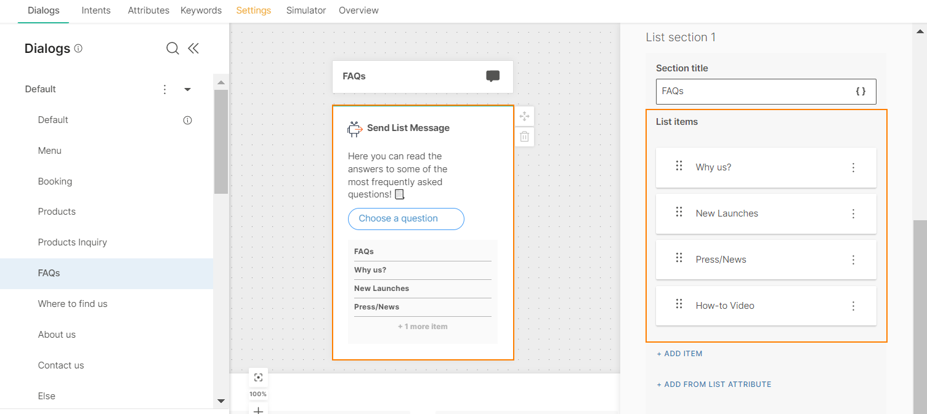
Task: Expand the Default dialog group dropdown arrow
Action: (x=187, y=89)
